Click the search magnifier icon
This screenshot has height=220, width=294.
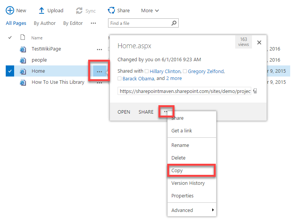click(x=174, y=23)
